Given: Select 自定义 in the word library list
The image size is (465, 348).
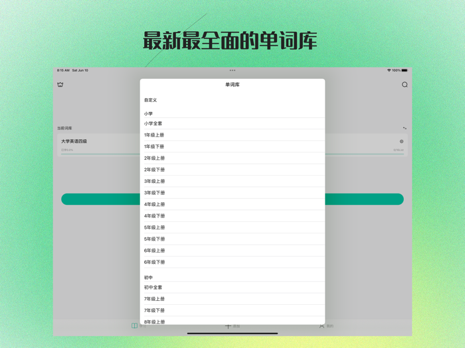Looking at the screenshot, I should tap(232, 100).
